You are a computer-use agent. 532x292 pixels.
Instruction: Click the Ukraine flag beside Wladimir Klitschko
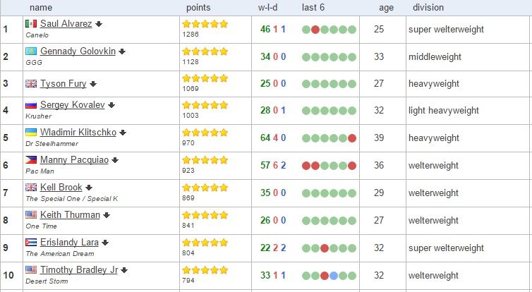pyautogui.click(x=31, y=132)
